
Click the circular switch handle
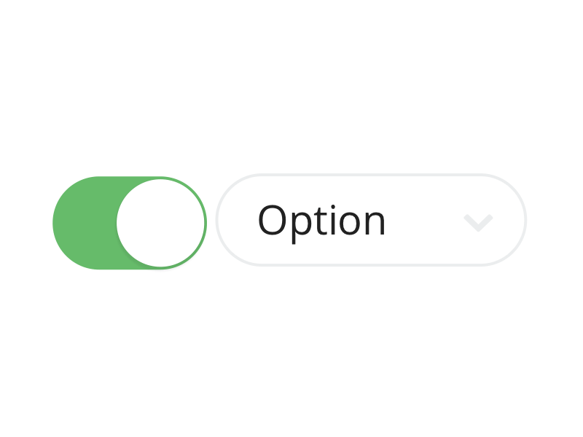pyautogui.click(x=162, y=221)
